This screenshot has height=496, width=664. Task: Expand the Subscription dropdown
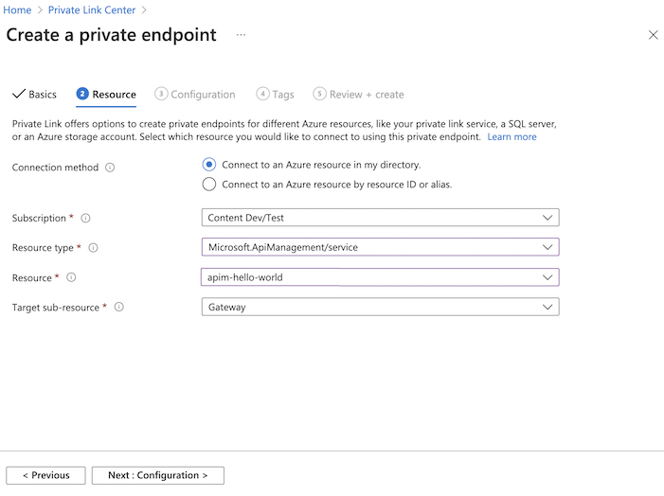click(380, 218)
